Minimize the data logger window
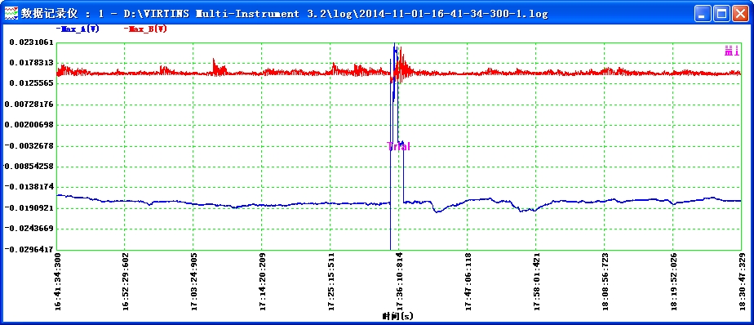 click(703, 13)
